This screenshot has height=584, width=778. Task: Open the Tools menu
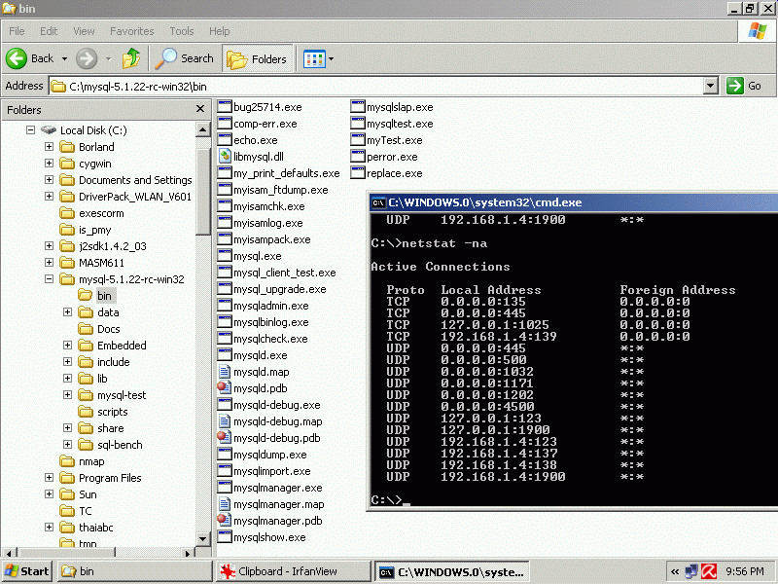point(182,31)
